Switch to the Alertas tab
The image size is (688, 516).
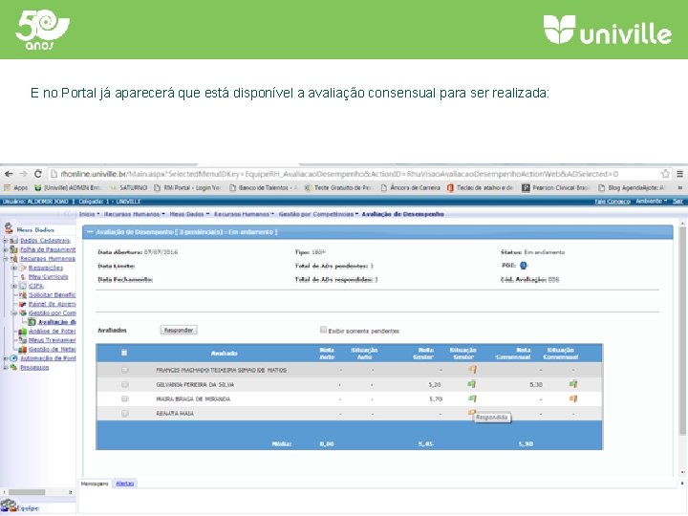[124, 484]
